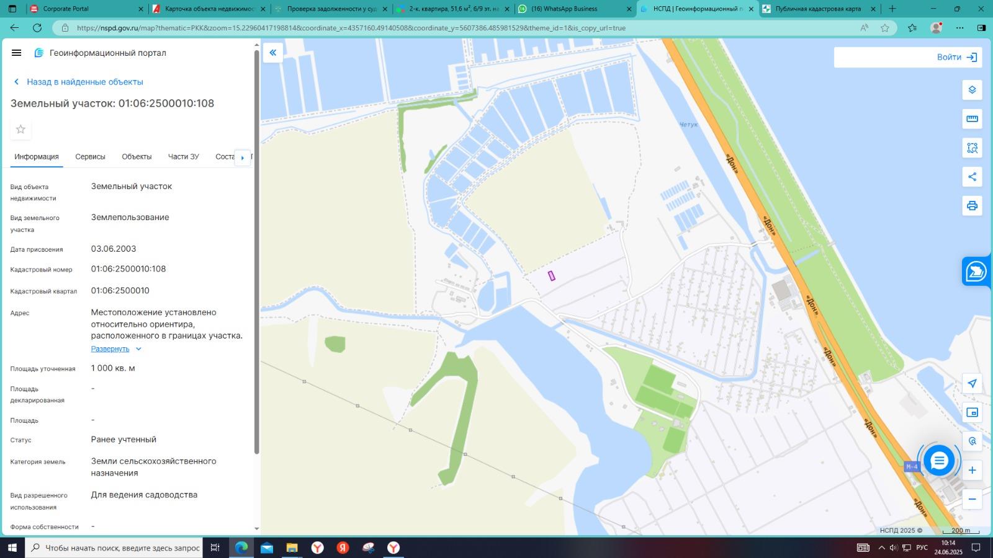Viewport: 993px width, 558px height.
Task: Open the overview mini-map icon
Action: click(x=972, y=412)
